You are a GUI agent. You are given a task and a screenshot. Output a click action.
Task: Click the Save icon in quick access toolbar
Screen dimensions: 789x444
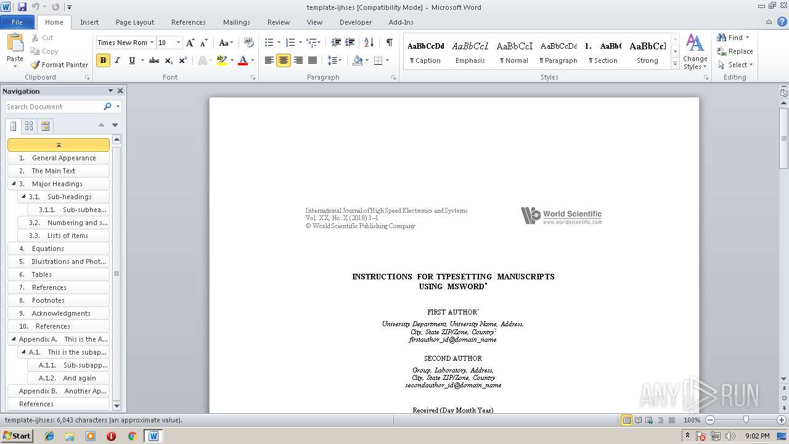pos(22,7)
